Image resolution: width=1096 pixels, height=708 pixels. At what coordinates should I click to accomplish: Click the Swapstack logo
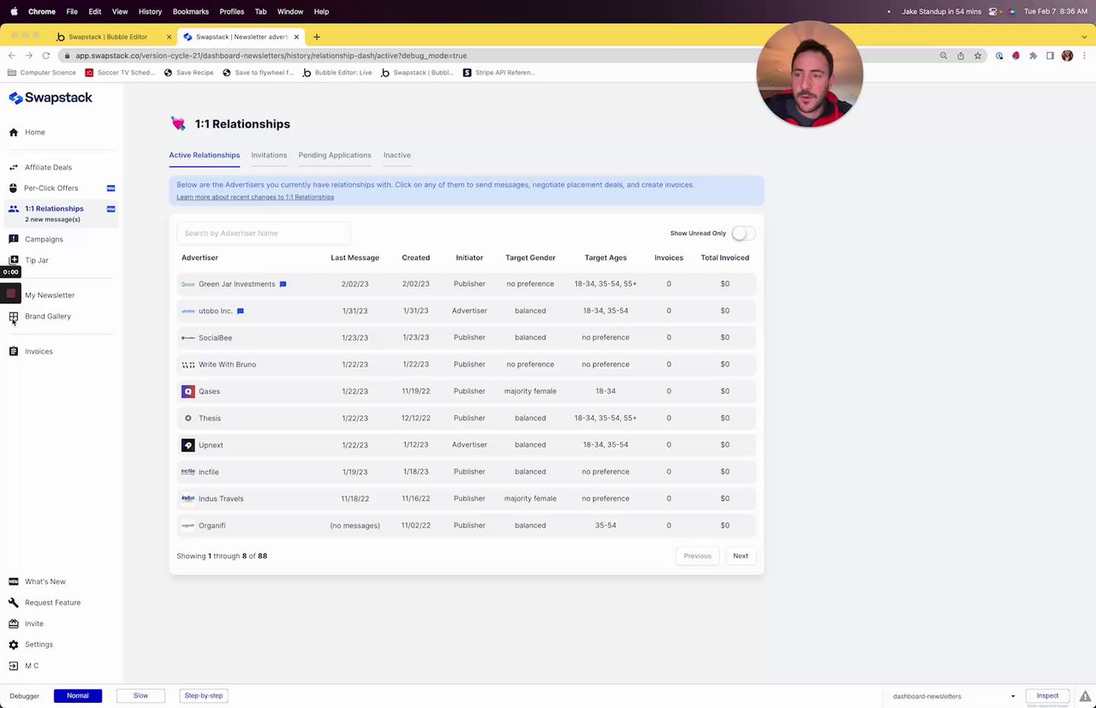(51, 98)
